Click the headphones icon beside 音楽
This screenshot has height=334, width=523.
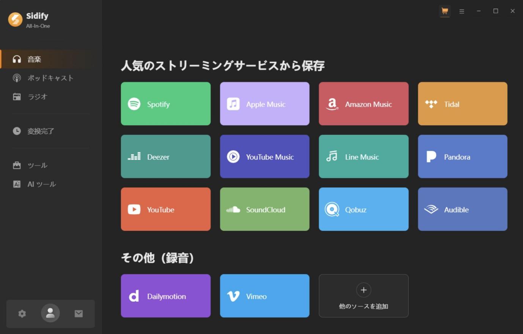click(17, 59)
